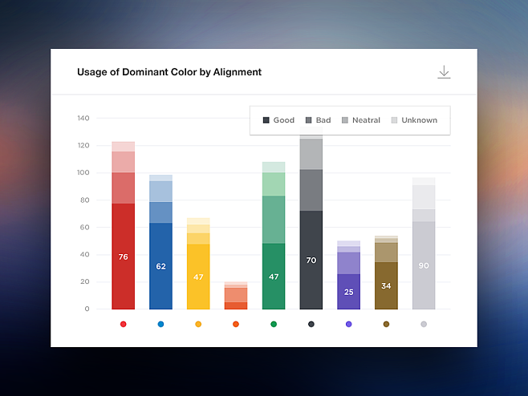The height and width of the screenshot is (396, 528).
Task: Click the 20 y-axis label
Action: pos(84,281)
